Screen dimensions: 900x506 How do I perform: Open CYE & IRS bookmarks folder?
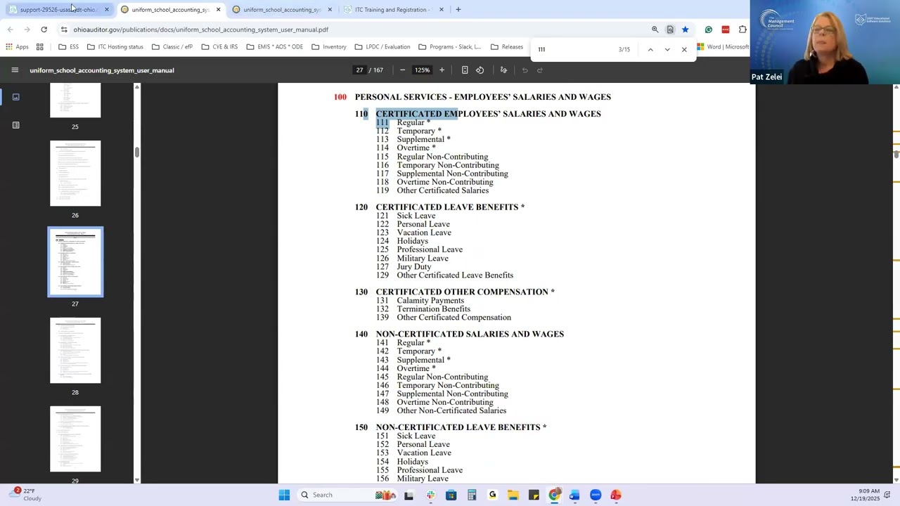point(219,47)
